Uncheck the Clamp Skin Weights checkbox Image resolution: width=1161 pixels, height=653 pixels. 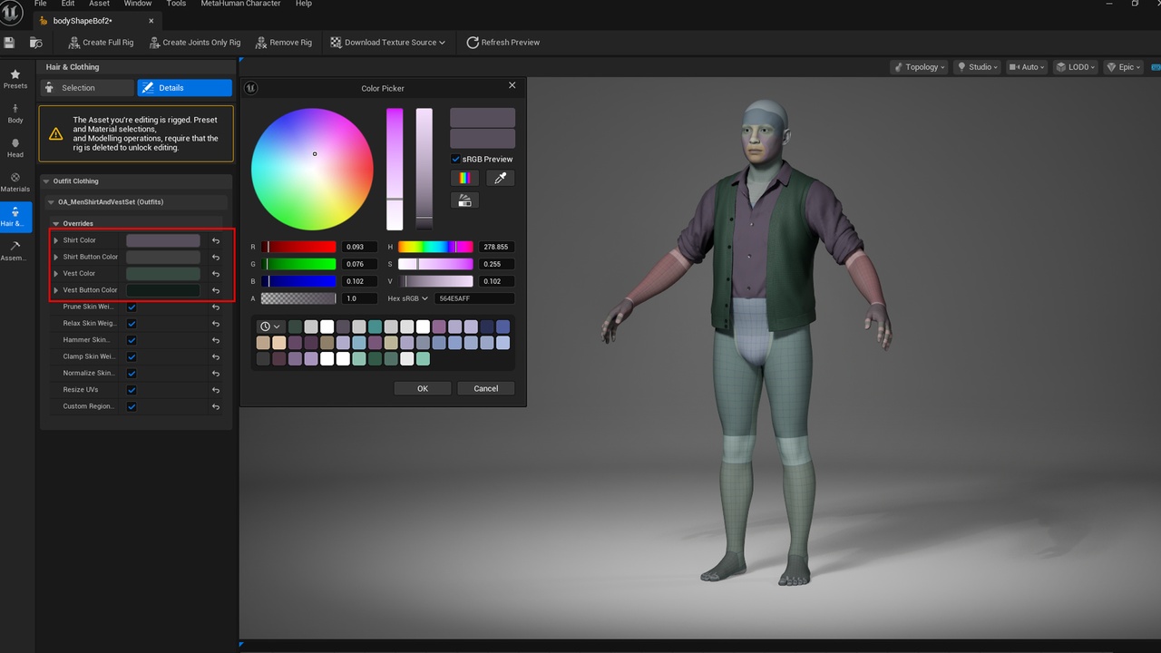click(x=132, y=356)
